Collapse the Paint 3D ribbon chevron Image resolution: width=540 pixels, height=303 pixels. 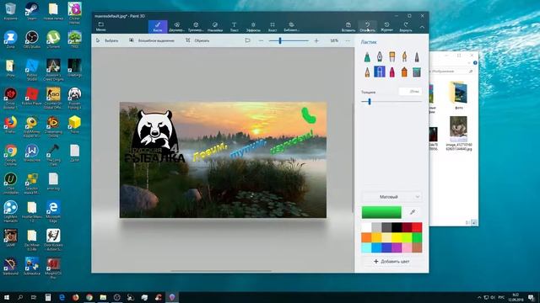422,27
